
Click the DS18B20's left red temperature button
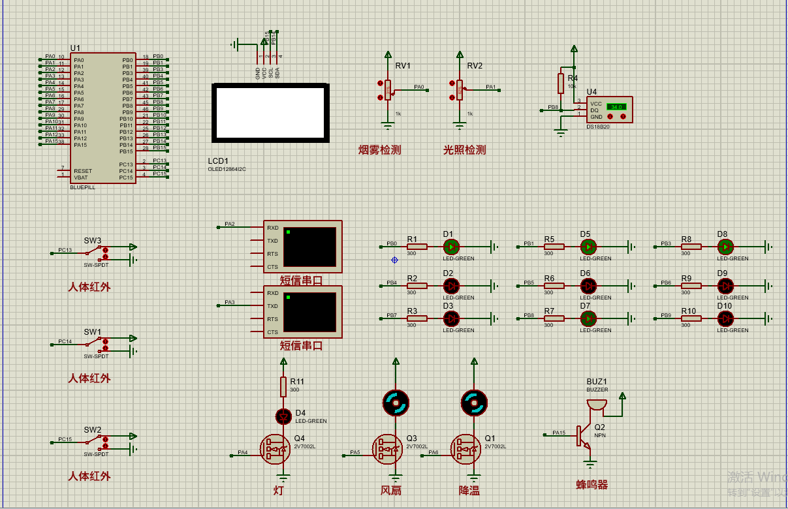[609, 117]
